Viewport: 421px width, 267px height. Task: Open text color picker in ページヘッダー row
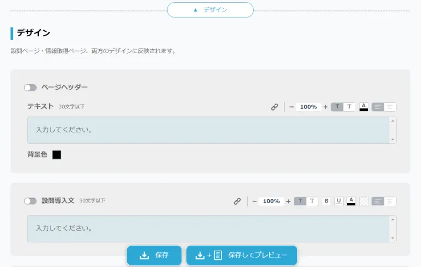363,107
